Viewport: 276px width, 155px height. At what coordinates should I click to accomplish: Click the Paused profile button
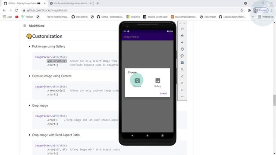(260, 10)
